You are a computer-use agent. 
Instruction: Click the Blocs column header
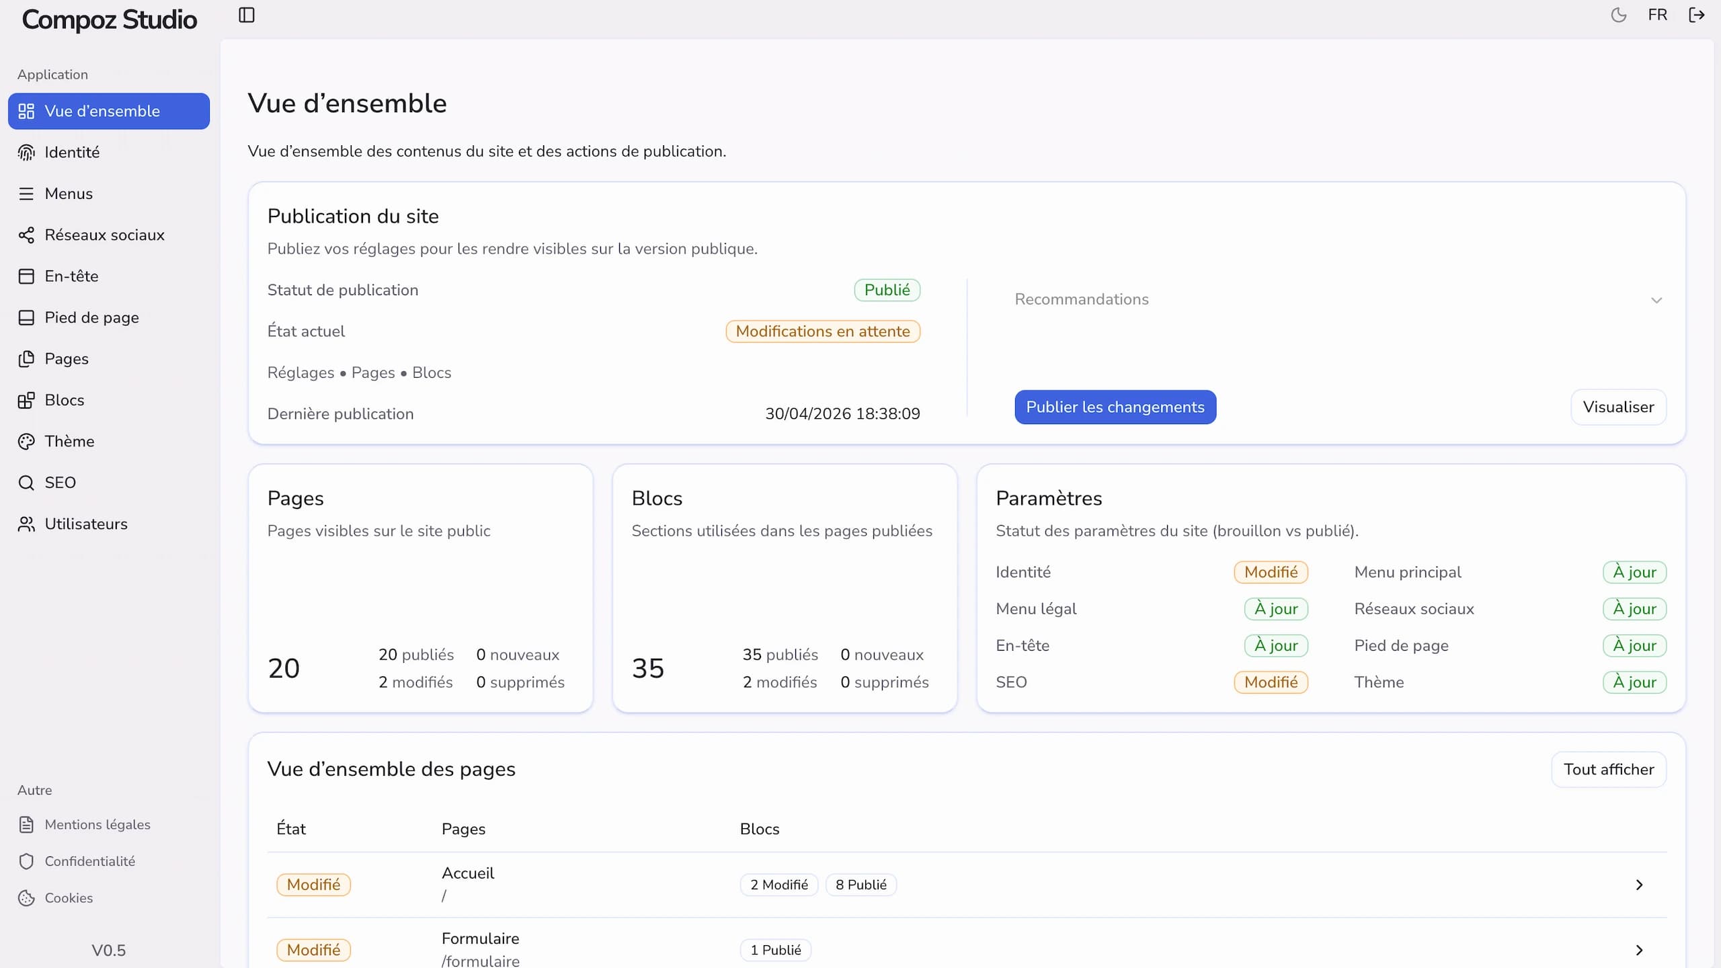coord(760,829)
